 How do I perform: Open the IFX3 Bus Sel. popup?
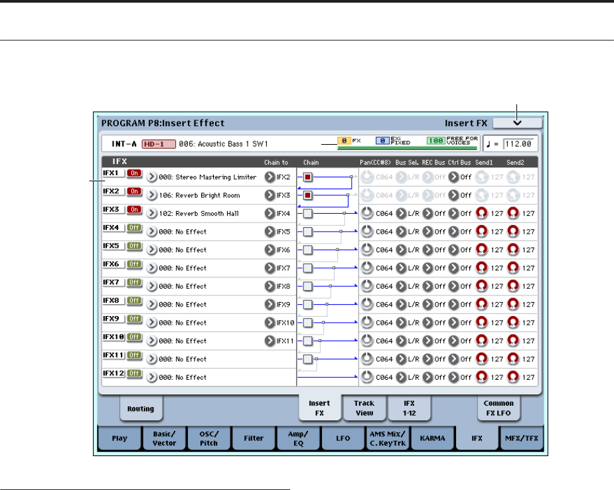click(x=401, y=214)
